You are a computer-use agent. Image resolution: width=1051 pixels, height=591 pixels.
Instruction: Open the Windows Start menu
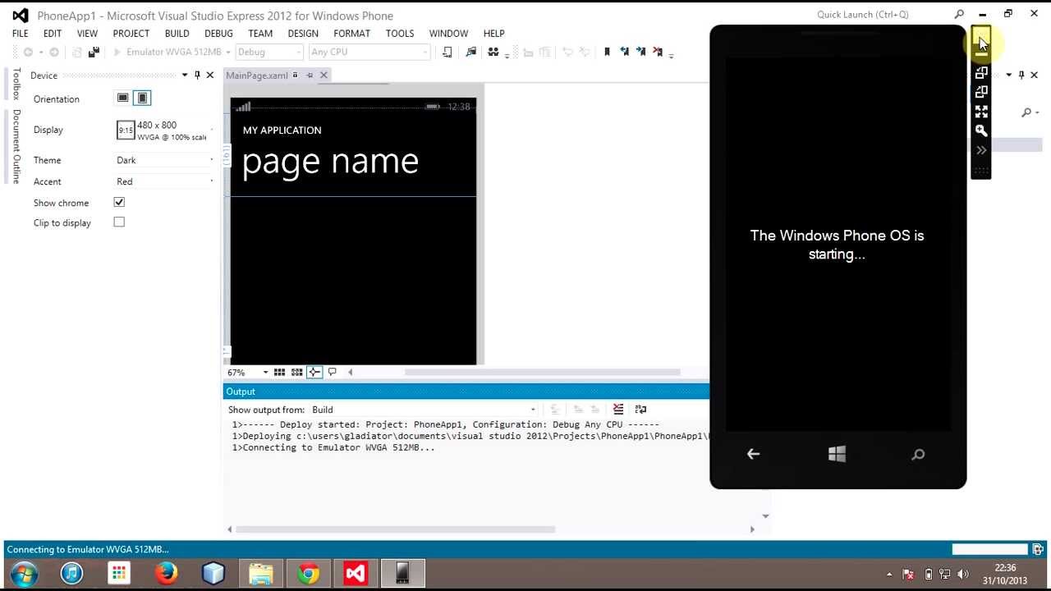pos(24,573)
